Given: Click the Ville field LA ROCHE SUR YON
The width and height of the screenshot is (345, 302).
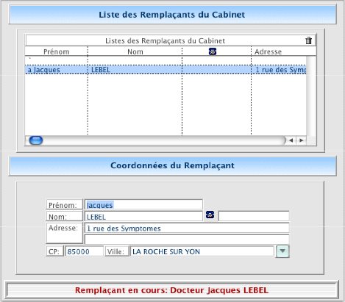Looking at the screenshot, I should [202, 251].
